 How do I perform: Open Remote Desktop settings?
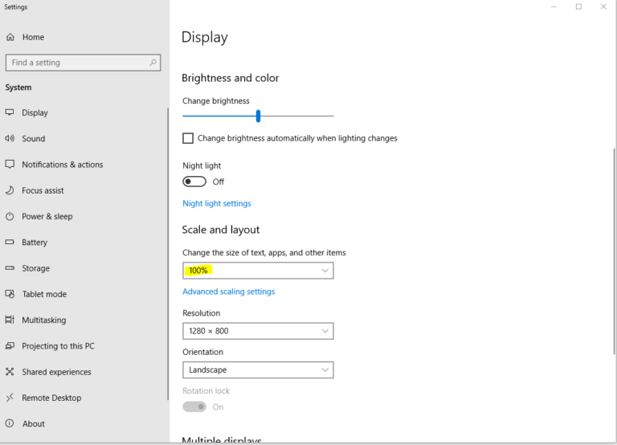(51, 398)
